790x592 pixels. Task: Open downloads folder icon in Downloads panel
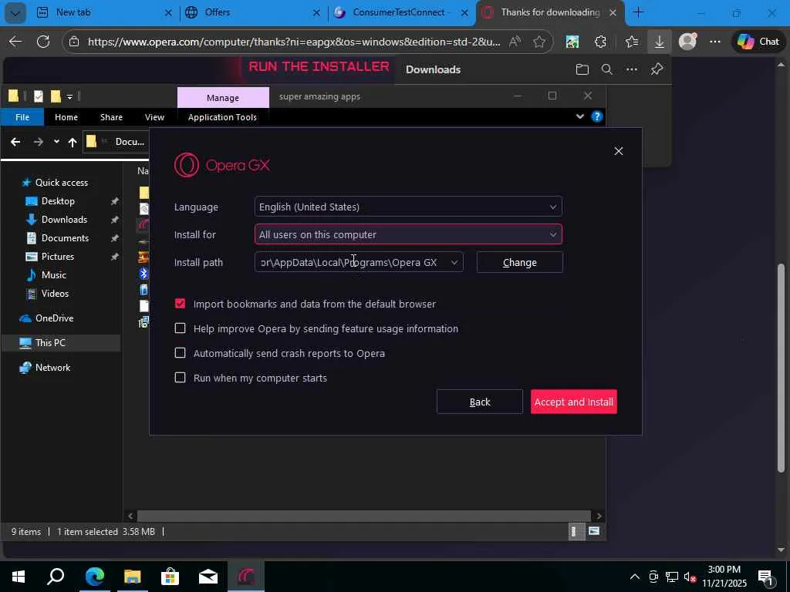coord(582,69)
